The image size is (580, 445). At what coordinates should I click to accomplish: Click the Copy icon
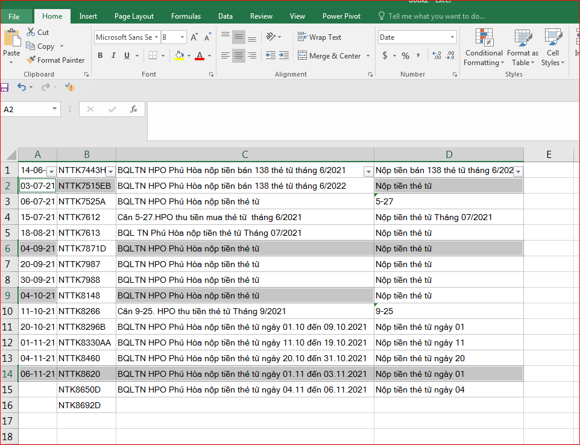click(x=30, y=46)
